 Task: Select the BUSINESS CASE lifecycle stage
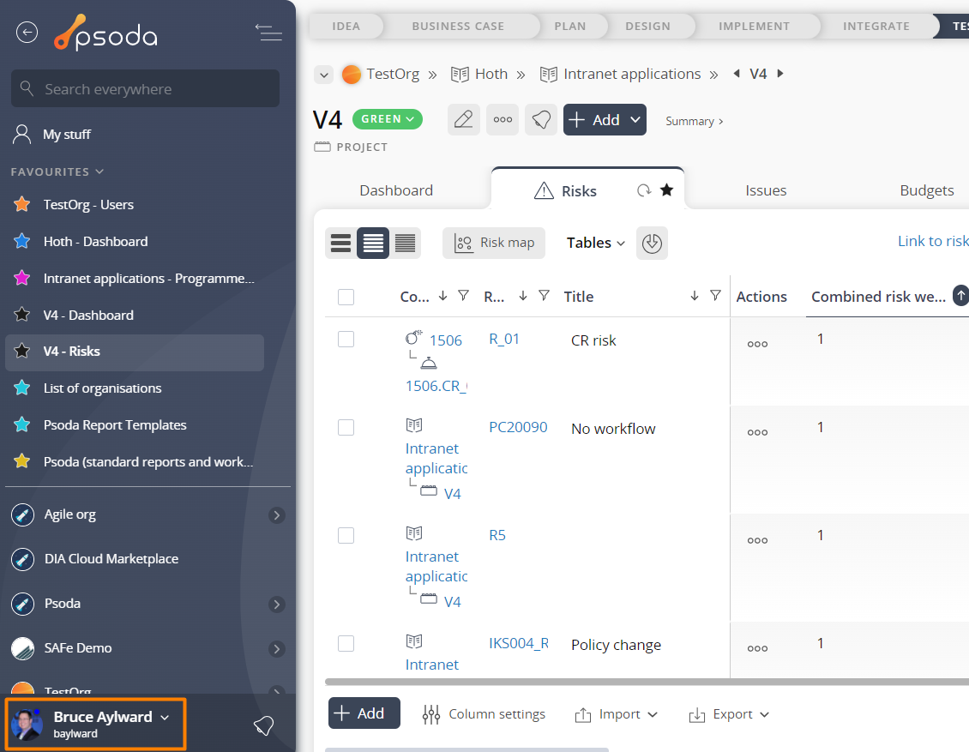click(x=458, y=26)
